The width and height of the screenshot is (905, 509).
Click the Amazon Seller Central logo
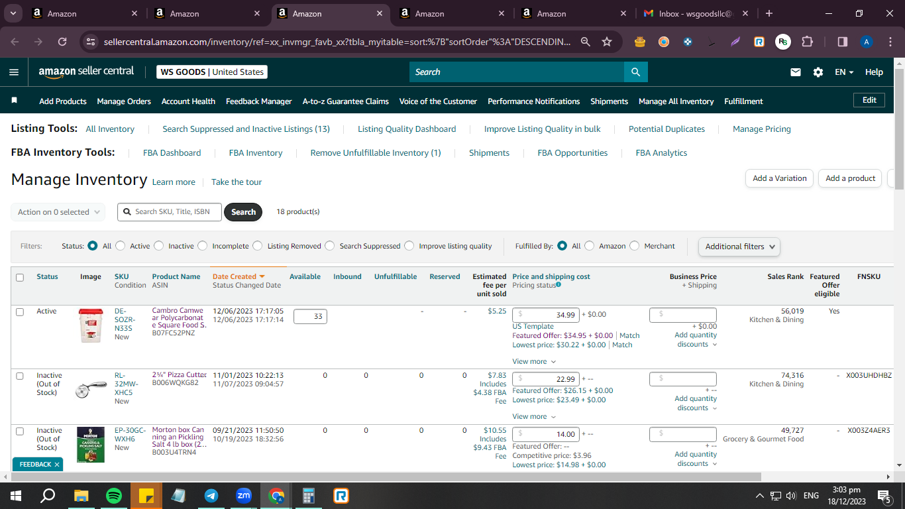86,72
